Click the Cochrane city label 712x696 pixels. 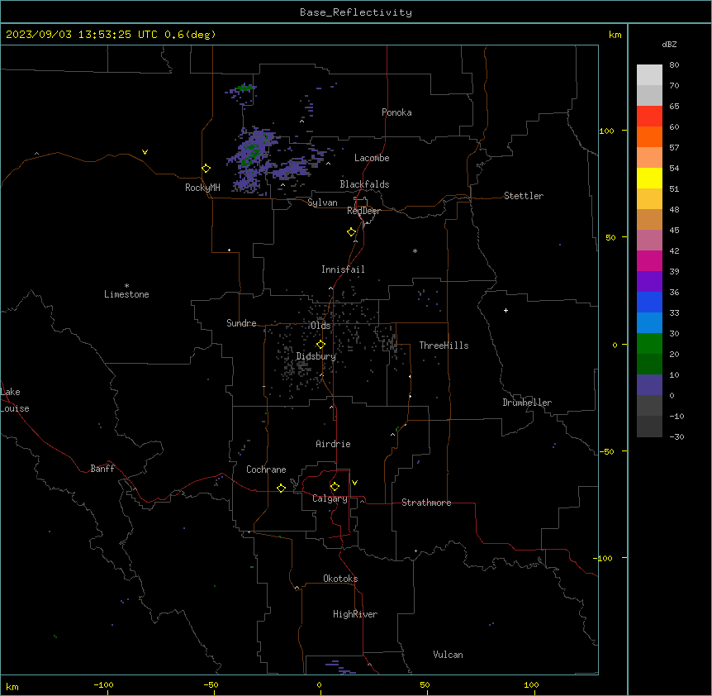266,470
